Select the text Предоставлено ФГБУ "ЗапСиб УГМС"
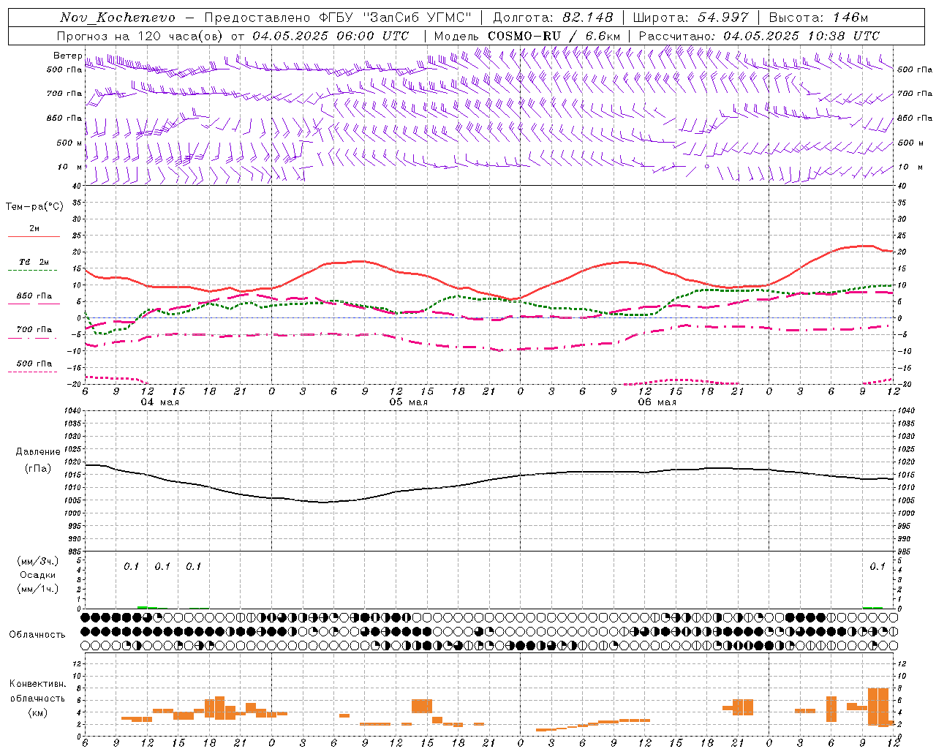Screen dimensions: 936x749 pos(339,18)
